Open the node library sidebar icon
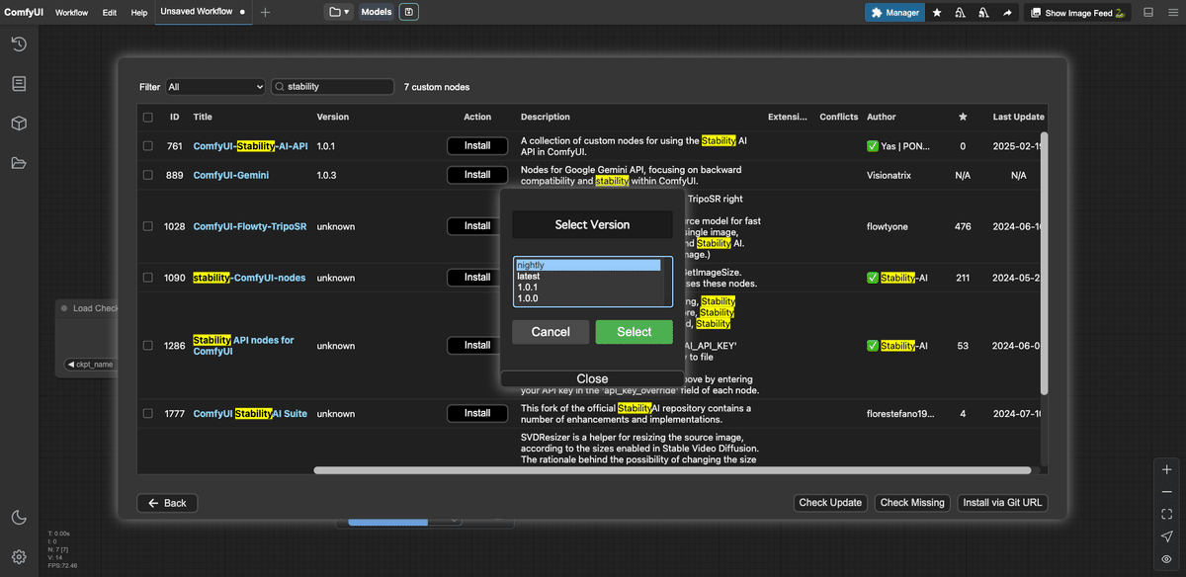The height and width of the screenshot is (577, 1186). (x=18, y=84)
